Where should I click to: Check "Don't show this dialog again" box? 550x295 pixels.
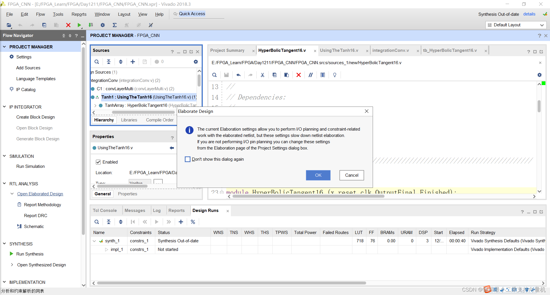pos(188,159)
